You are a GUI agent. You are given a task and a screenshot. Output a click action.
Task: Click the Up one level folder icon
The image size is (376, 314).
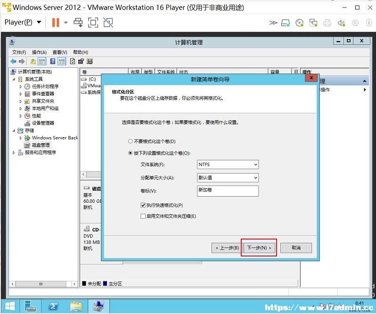33,61
